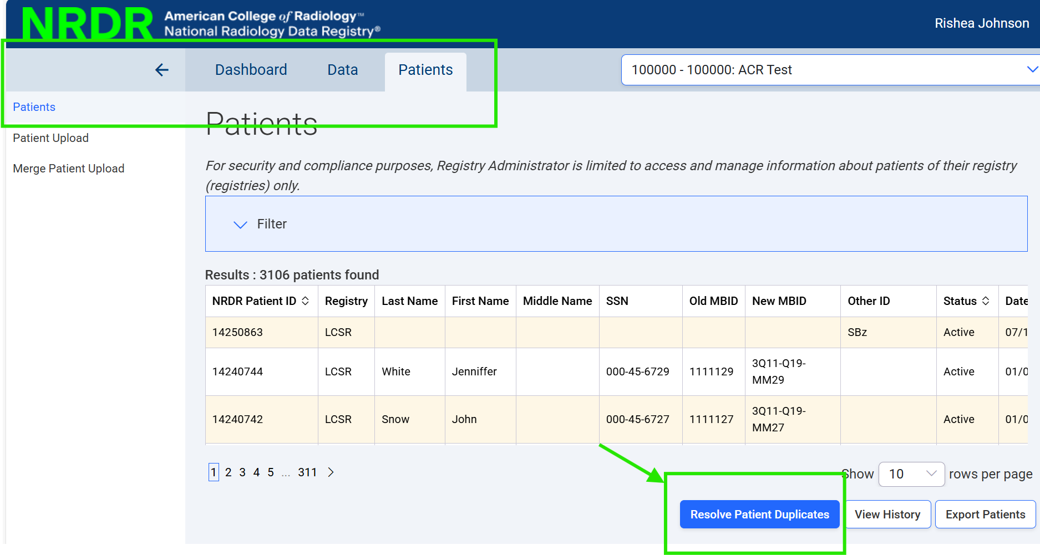Image resolution: width=1040 pixels, height=555 pixels.
Task: Jump to last page 311
Action: tap(307, 472)
